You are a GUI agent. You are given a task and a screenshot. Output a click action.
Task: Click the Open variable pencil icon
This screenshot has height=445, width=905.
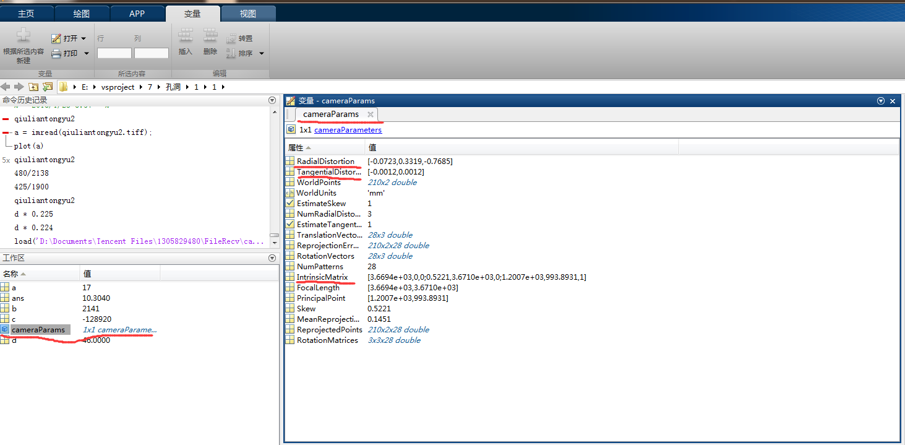tap(56, 38)
